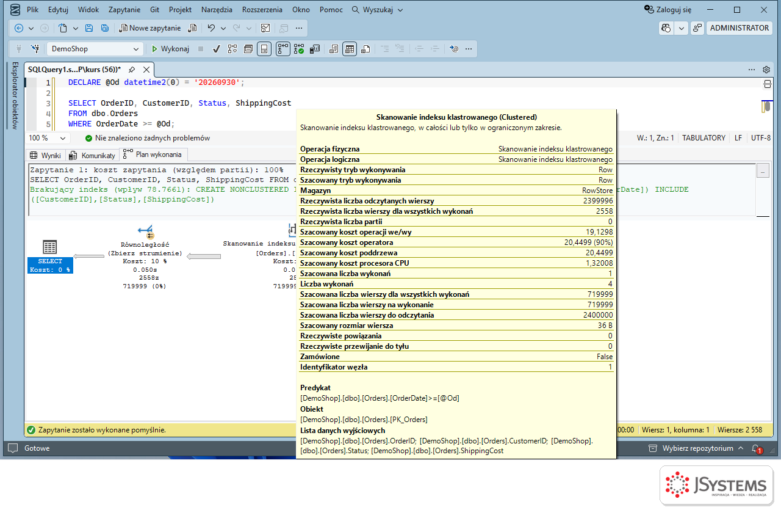
Task: Click the ADMINISTRATOR button
Action: (740, 28)
